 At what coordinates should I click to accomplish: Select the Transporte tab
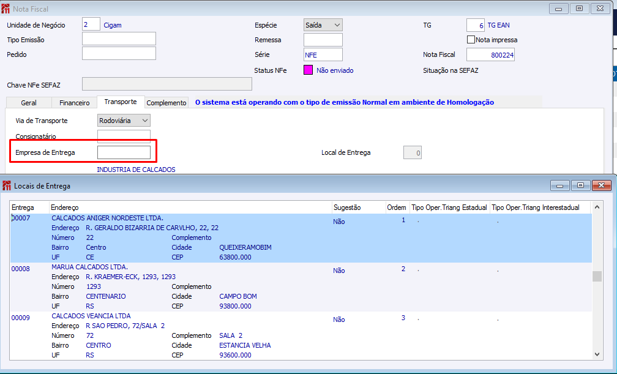121,102
